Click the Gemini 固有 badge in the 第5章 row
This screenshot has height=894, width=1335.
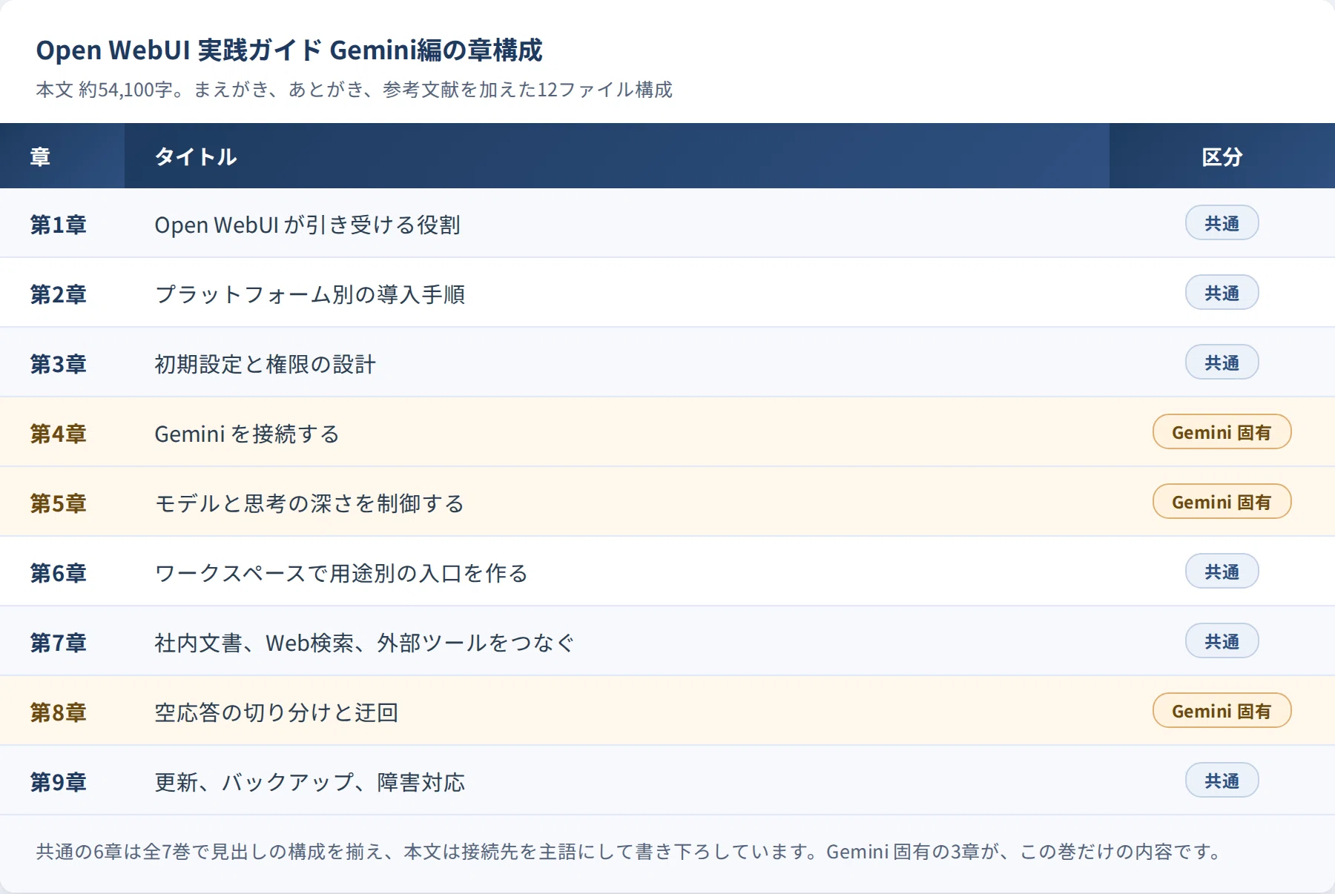coord(1222,501)
